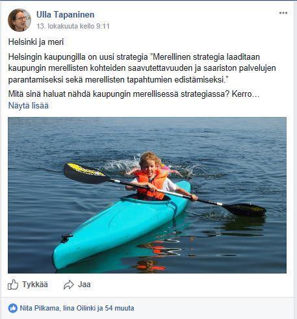Click the Tykkää button label
The height and width of the screenshot is (319, 297).
click(35, 285)
